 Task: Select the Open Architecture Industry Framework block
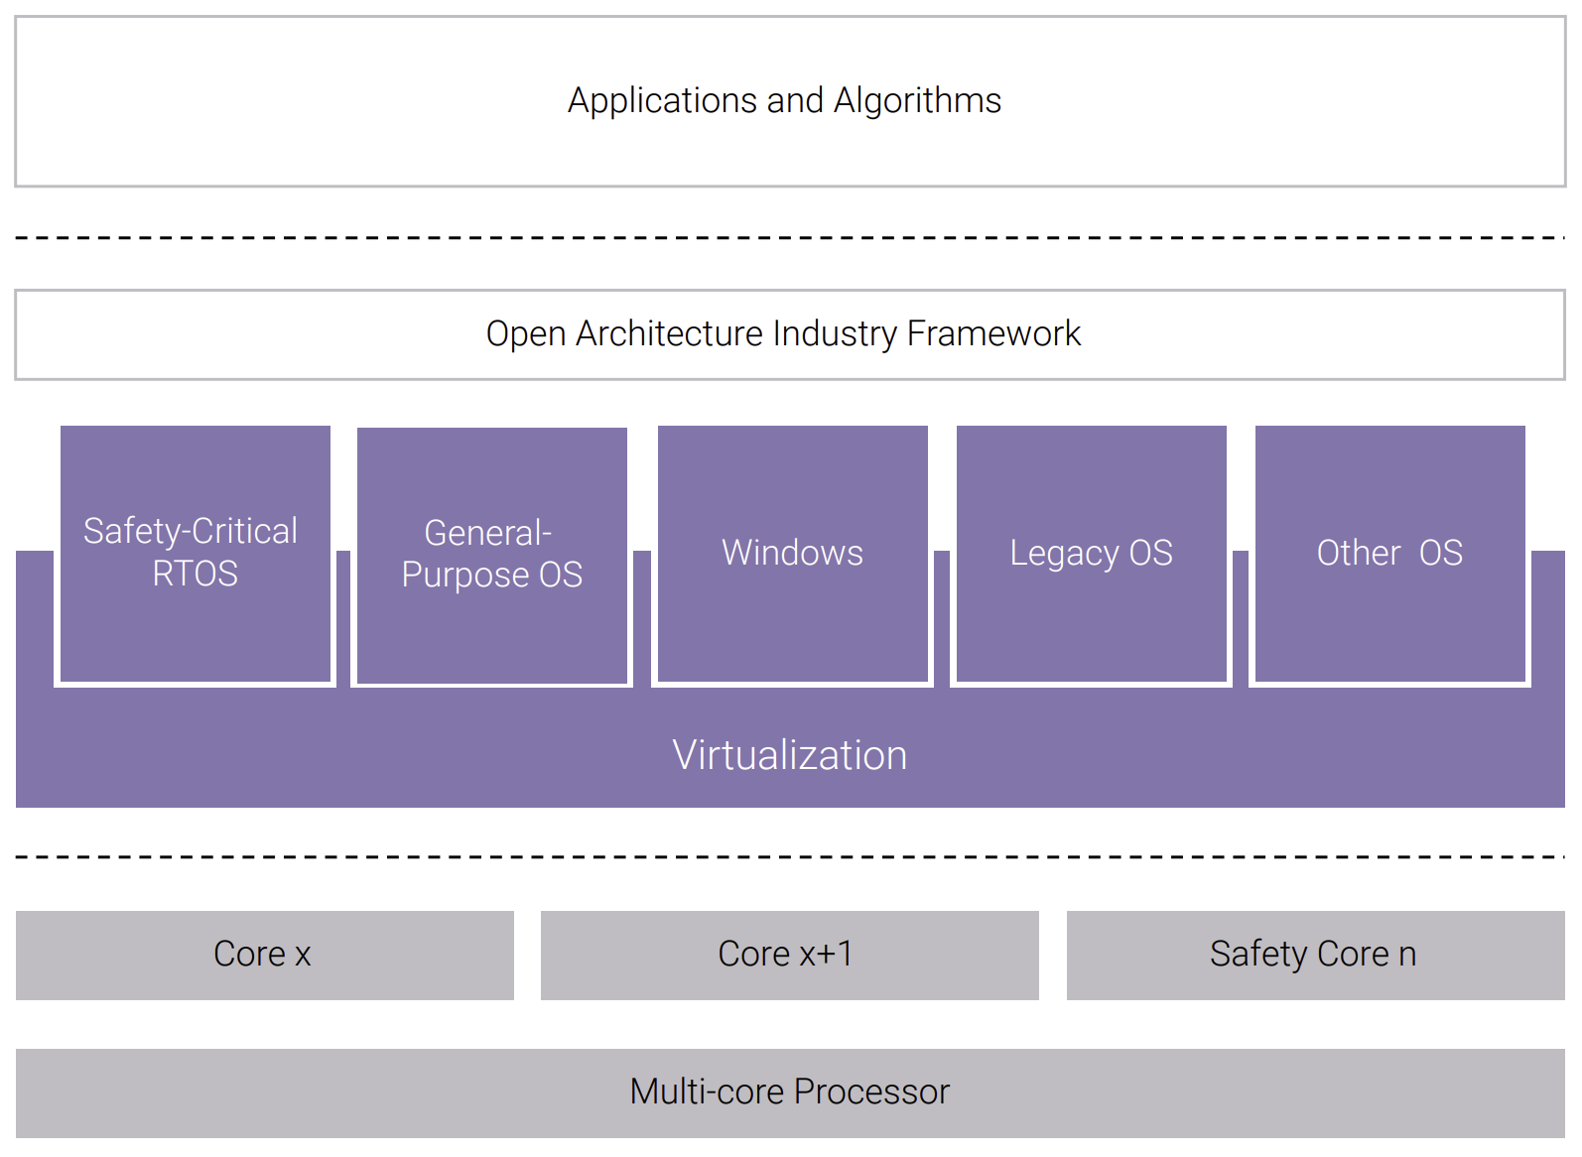pyautogui.click(x=790, y=334)
